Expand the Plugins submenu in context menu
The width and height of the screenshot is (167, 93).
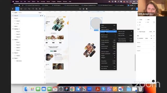tap(108, 56)
